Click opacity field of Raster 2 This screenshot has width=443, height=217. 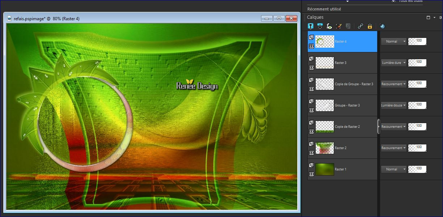click(417, 148)
